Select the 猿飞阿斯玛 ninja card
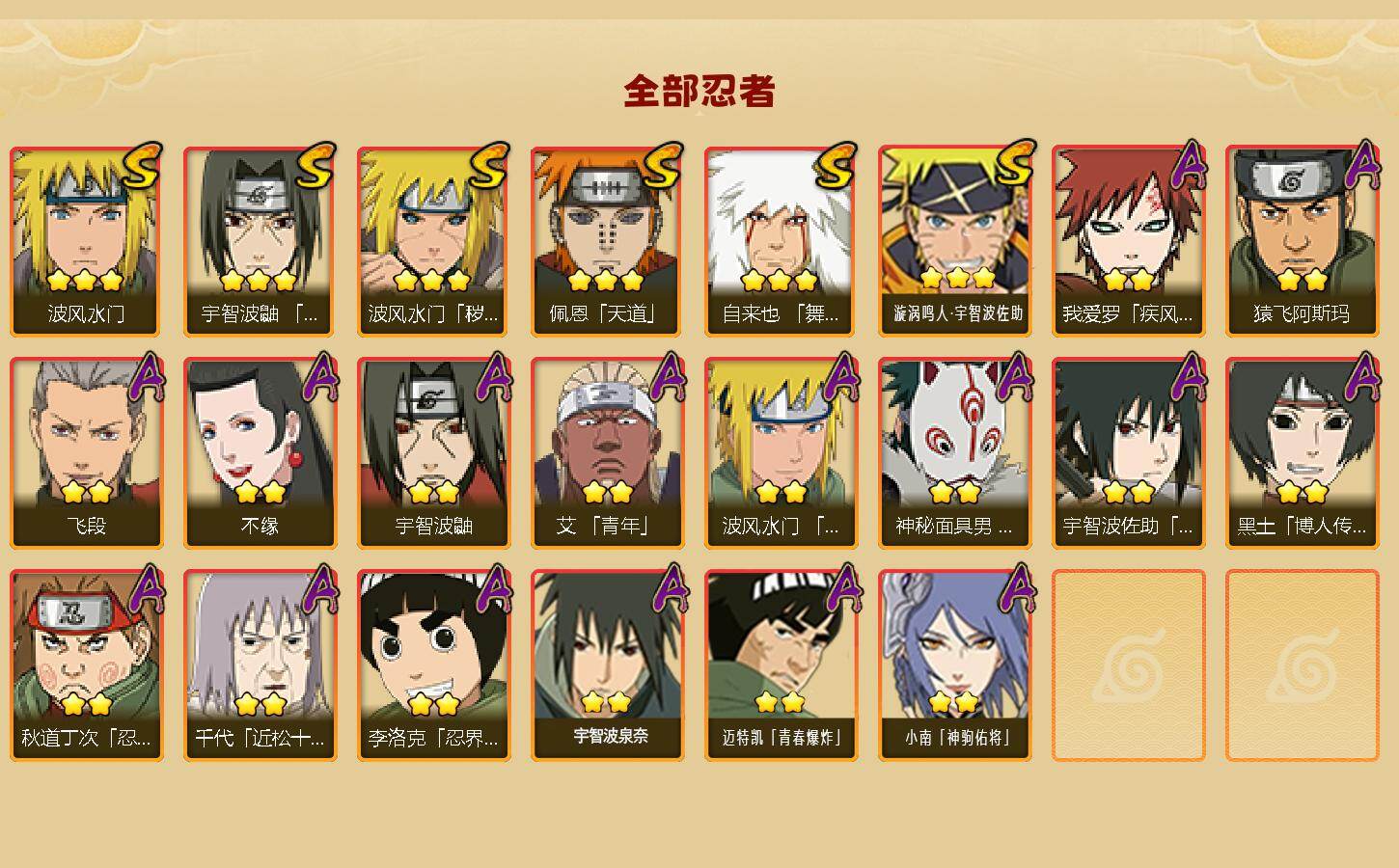The image size is (1399, 868). coord(1302,241)
